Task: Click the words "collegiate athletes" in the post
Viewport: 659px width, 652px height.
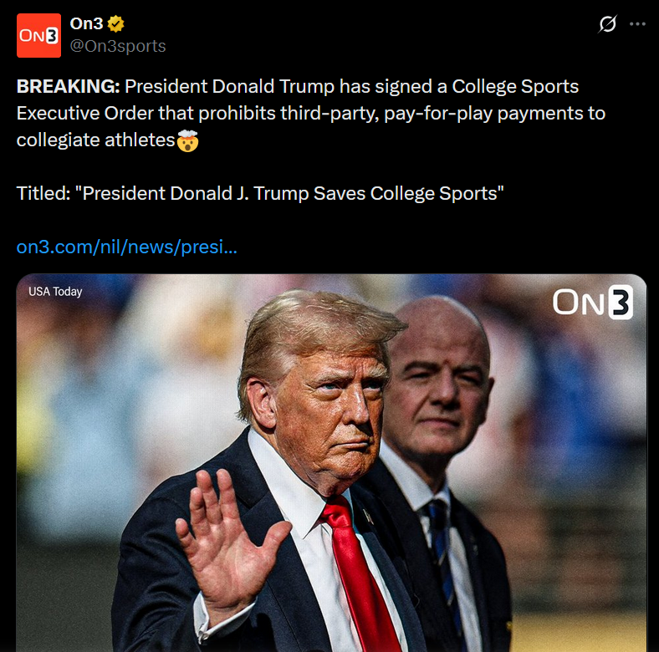Action: click(95, 140)
